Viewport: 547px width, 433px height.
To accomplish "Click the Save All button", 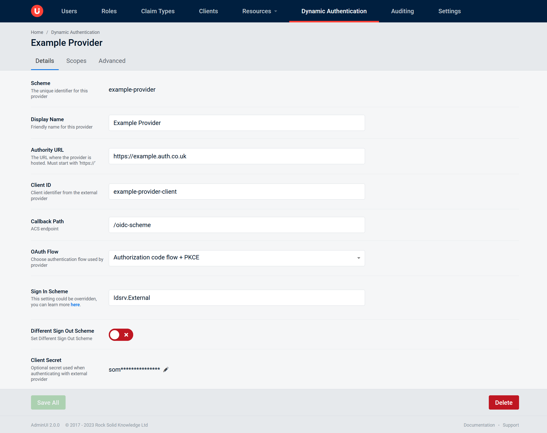I will point(48,402).
